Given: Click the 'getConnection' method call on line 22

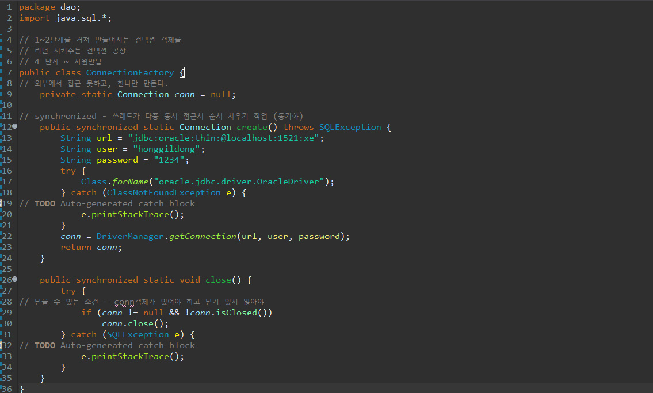Looking at the screenshot, I should (203, 236).
